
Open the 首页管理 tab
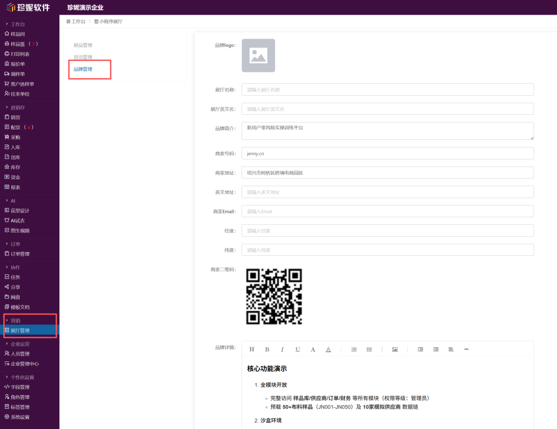(x=83, y=57)
